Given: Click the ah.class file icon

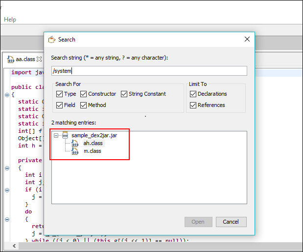Looking at the screenshot, I should [75, 144].
